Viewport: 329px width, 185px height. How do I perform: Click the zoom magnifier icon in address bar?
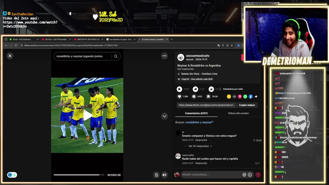tap(223, 45)
